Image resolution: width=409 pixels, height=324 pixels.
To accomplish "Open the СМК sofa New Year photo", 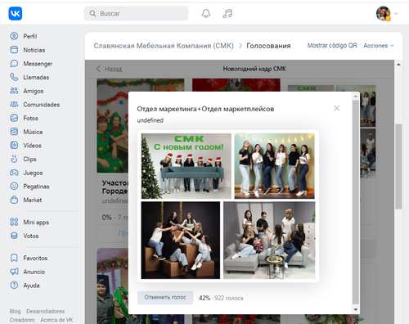I will pos(187,166).
